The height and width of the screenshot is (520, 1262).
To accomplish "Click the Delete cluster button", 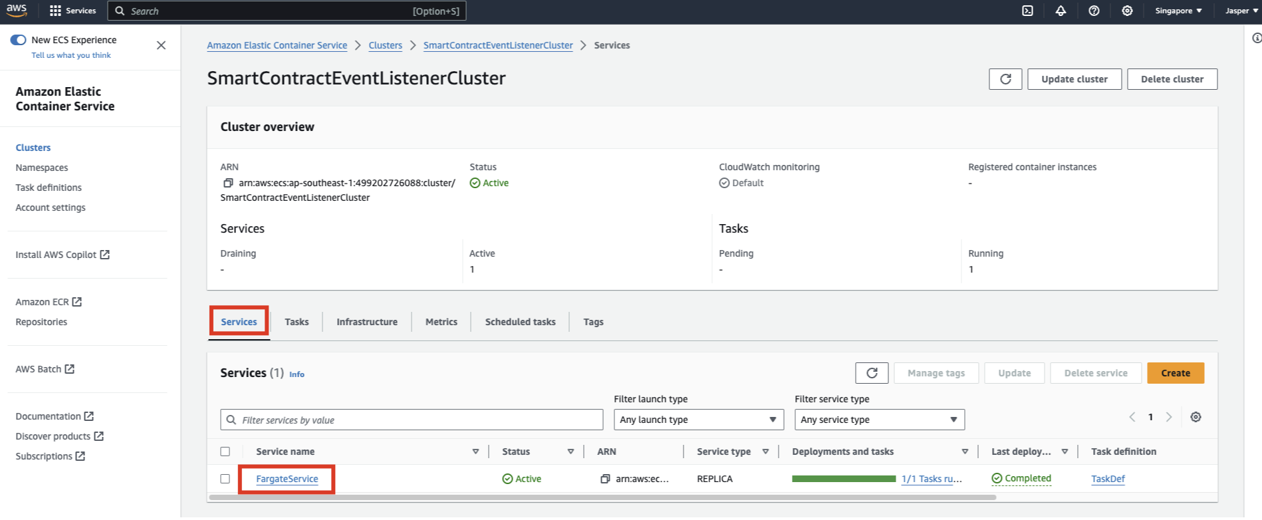I will [x=1172, y=79].
